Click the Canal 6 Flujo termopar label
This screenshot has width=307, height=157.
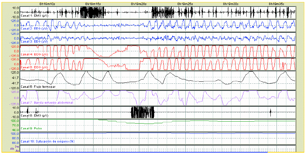(37, 87)
